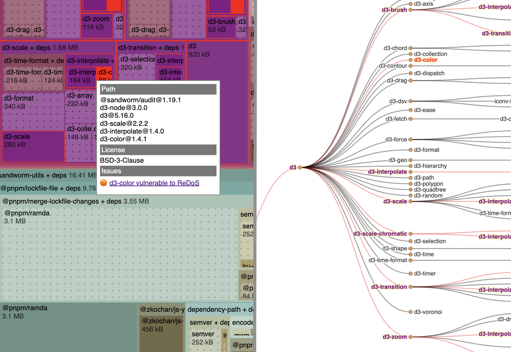Screen dimensions: 511x352
Task: Click the sandworm-utils + deps 16.41 MB header
Action: [48, 175]
